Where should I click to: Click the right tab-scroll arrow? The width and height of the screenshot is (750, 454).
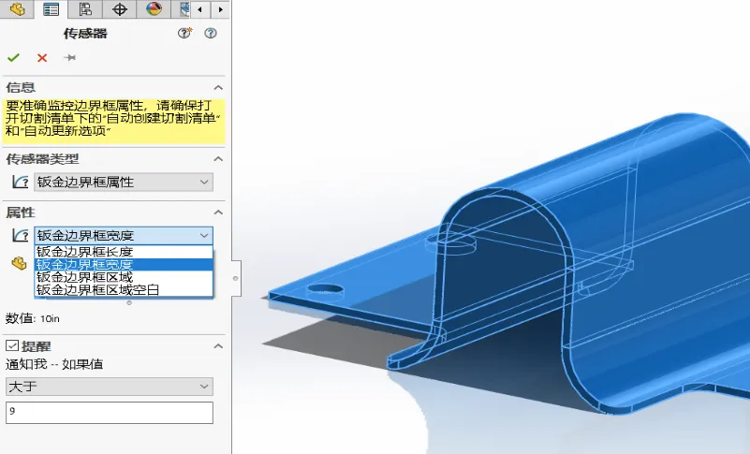pyautogui.click(x=220, y=9)
